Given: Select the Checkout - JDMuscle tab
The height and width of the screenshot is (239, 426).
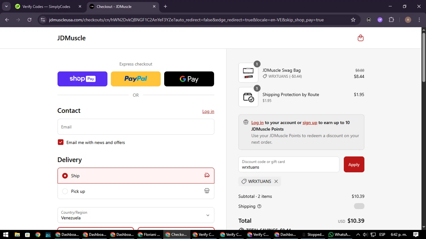Looking at the screenshot, I should coord(114,7).
